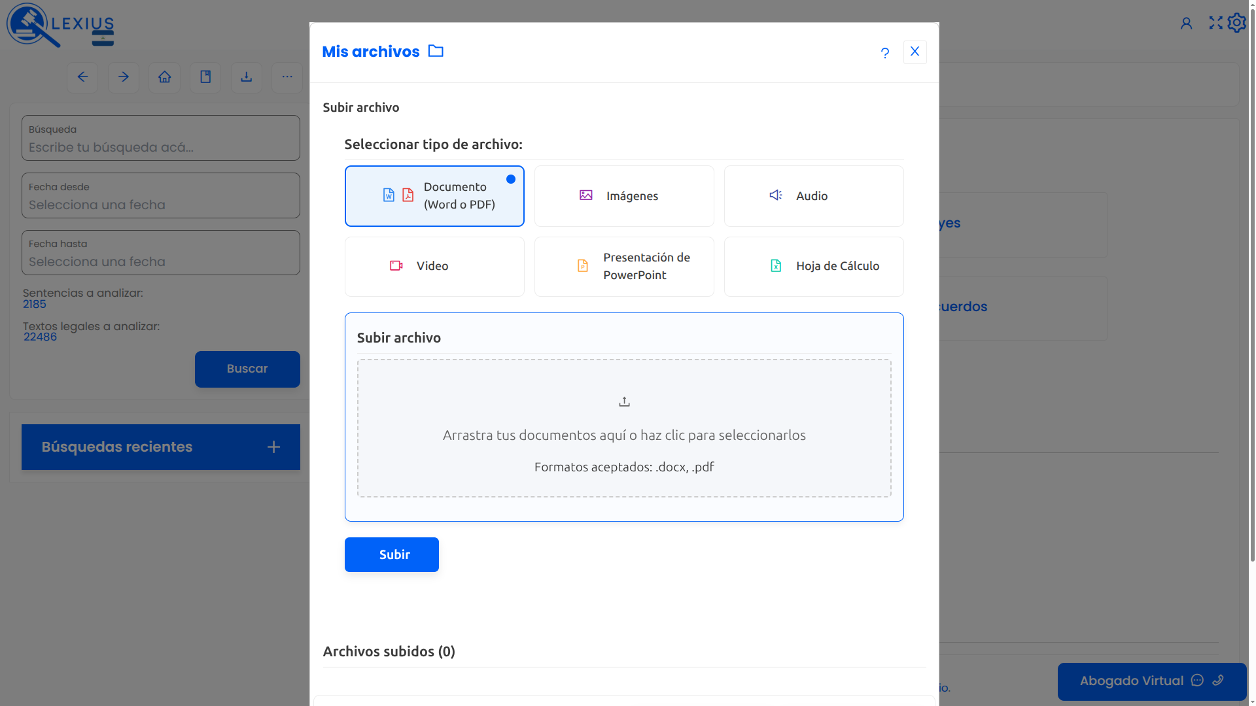Select Imágenes file type option
The image size is (1256, 706).
(624, 196)
